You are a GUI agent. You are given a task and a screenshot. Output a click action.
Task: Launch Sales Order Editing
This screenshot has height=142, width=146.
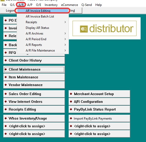(34, 94)
